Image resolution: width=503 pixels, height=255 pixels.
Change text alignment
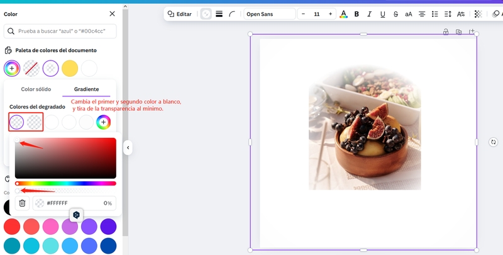pos(422,14)
